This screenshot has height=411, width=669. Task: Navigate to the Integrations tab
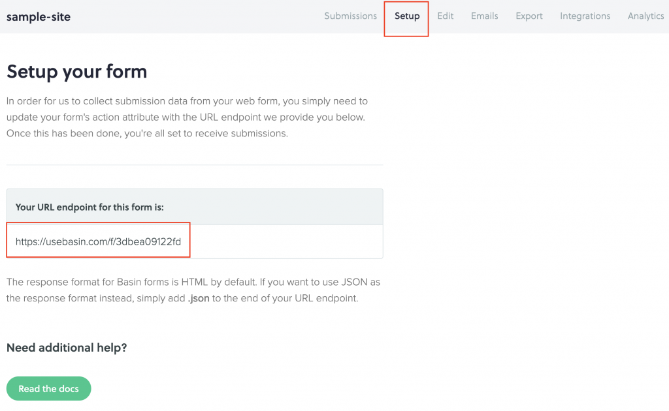585,16
